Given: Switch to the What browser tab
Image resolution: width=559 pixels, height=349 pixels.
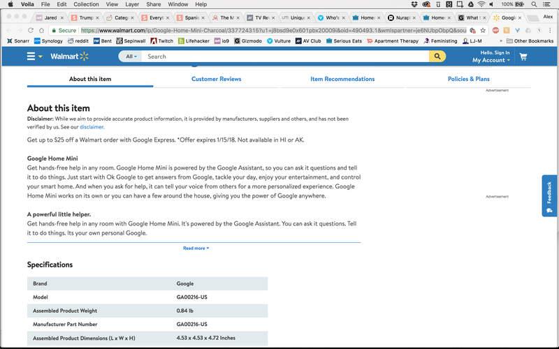Looking at the screenshot, I should tap(472, 17).
